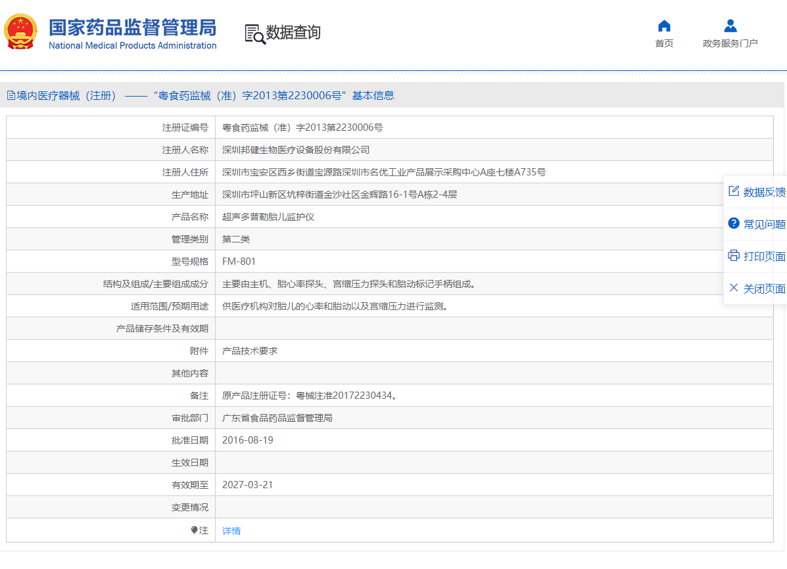Click the 适用范围/预期用途 row label
787x569 pixels.
(x=169, y=306)
